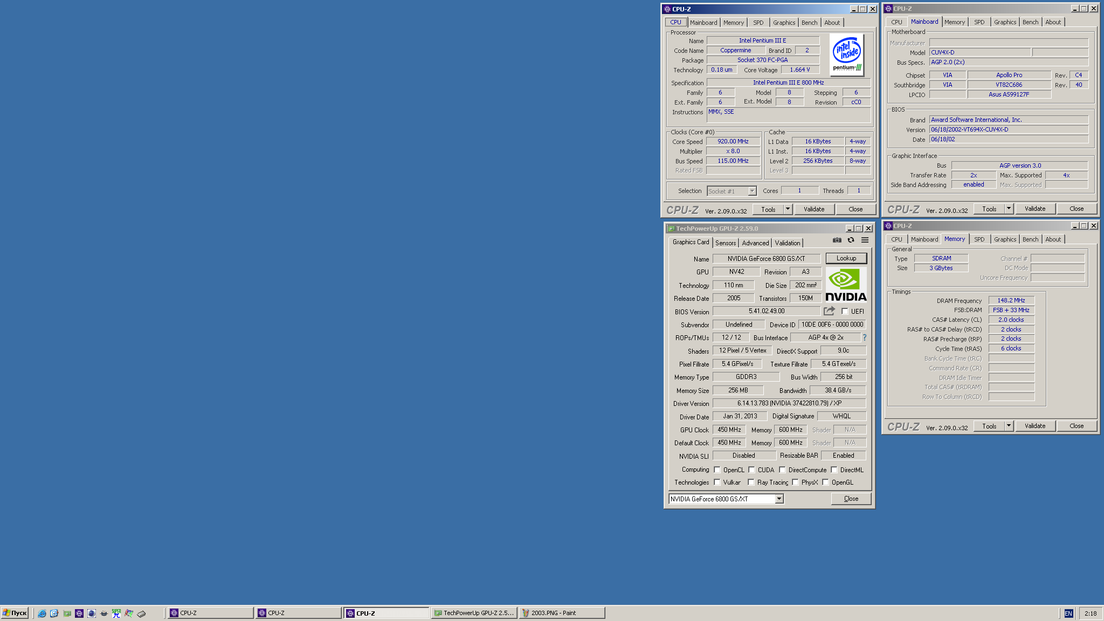This screenshot has width=1104, height=621.
Task: Open the GPU-Z hamburger menu
Action: 865,240
